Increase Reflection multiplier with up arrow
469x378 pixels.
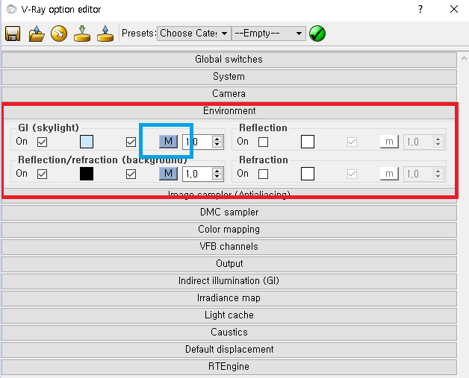tap(438, 139)
